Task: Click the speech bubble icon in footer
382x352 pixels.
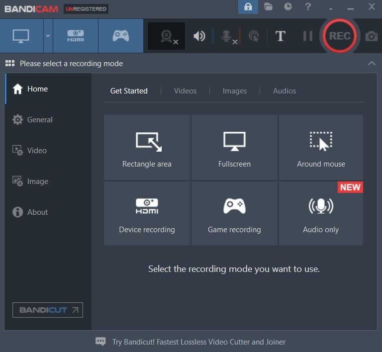Action: pos(100,341)
